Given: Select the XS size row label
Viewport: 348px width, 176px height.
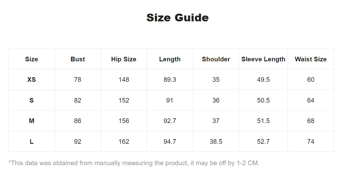Looking at the screenshot, I should coord(32,80).
